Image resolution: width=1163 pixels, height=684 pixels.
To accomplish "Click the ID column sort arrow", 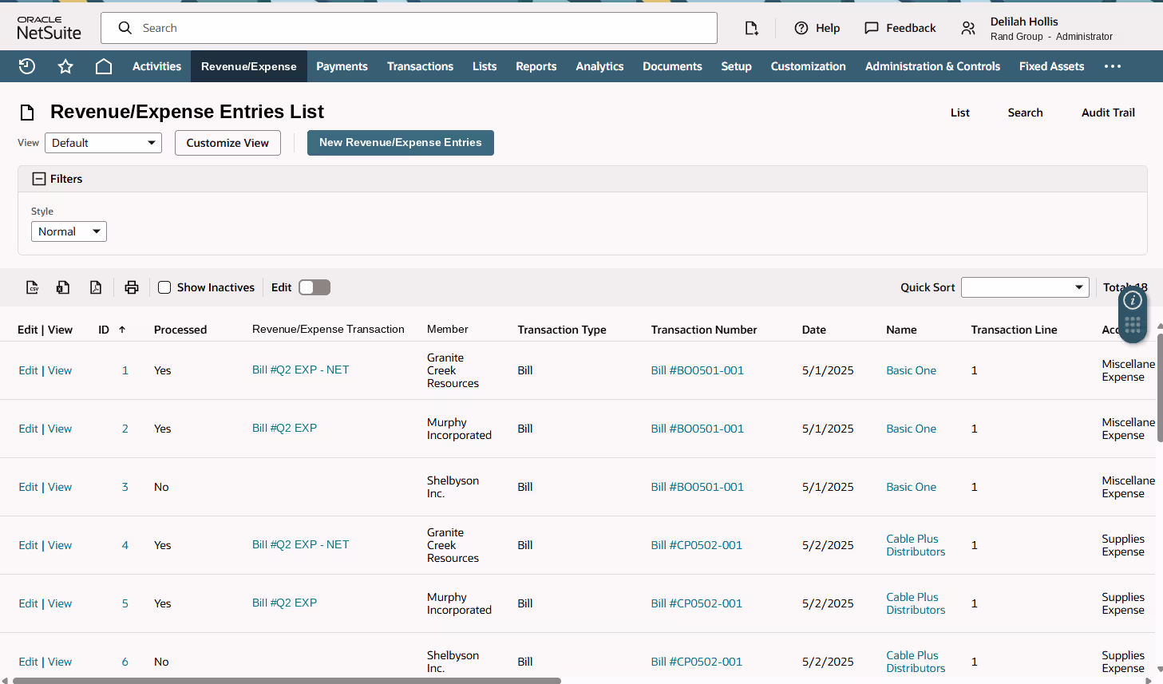I will (x=122, y=330).
